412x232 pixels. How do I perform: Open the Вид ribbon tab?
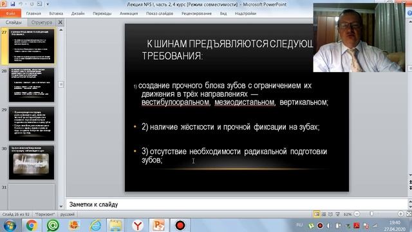pos(223,14)
